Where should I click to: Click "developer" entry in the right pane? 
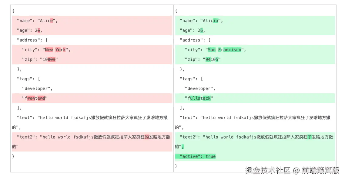tap(200, 88)
